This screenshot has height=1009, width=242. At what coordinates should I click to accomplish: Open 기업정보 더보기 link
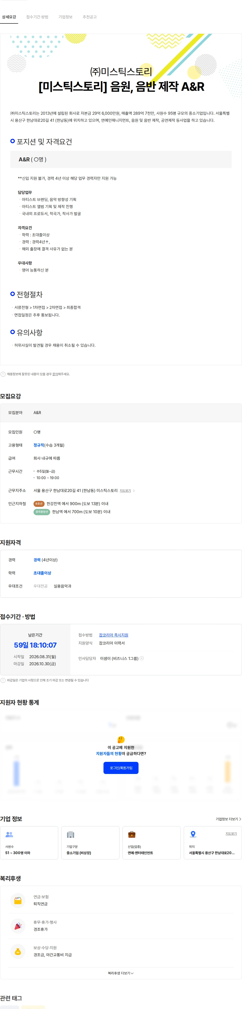pyautogui.click(x=228, y=819)
